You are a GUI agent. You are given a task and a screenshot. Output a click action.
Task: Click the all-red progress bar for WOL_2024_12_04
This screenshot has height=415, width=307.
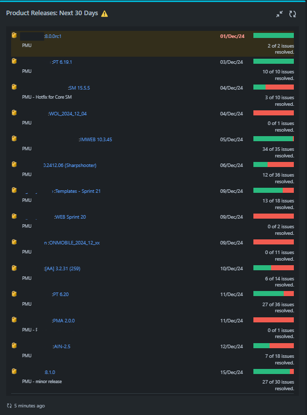click(x=274, y=113)
